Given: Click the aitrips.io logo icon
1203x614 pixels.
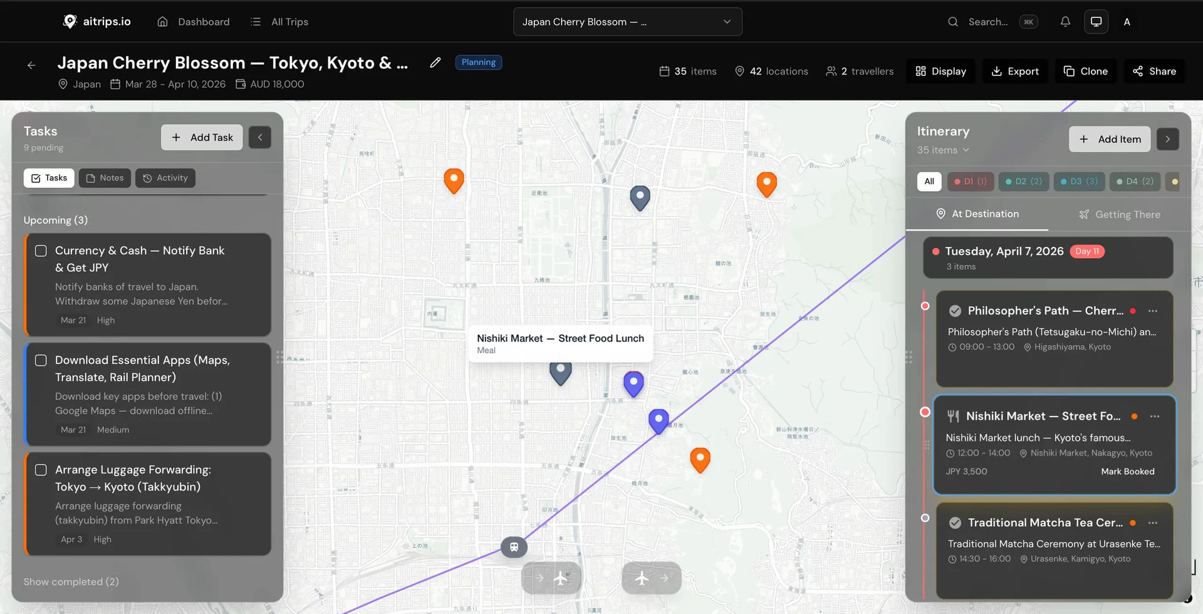Looking at the screenshot, I should [x=70, y=21].
